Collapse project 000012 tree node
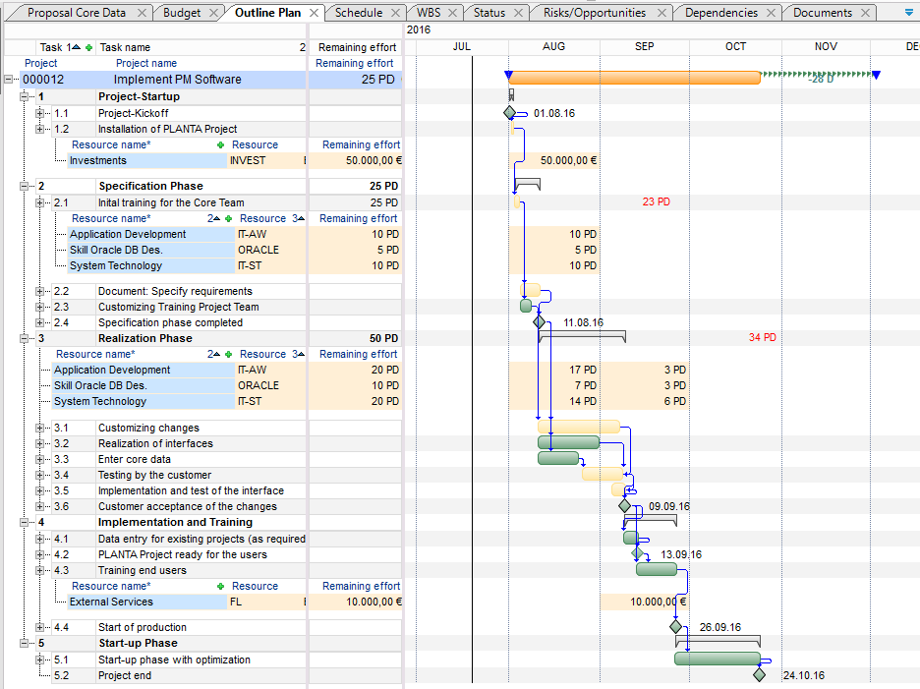This screenshot has width=920, height=689. click(10, 80)
